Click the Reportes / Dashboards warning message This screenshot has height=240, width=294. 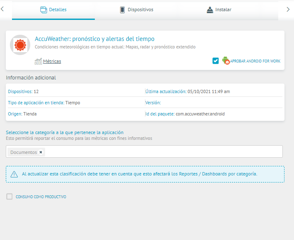(140, 174)
